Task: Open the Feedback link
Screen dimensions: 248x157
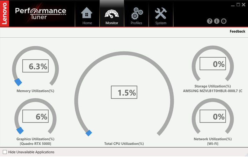Action: [x=237, y=31]
